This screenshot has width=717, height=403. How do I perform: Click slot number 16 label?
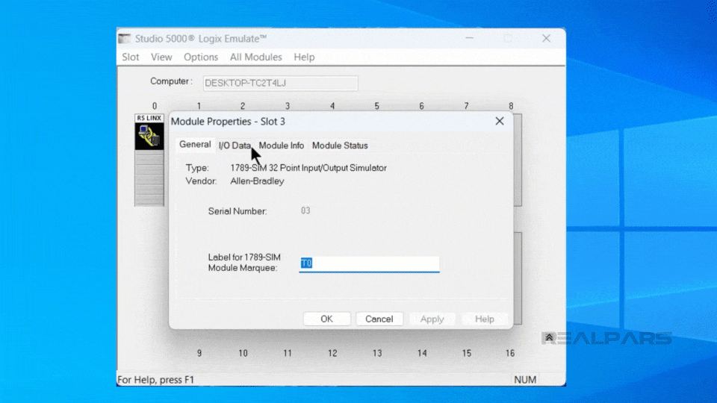[510, 353]
